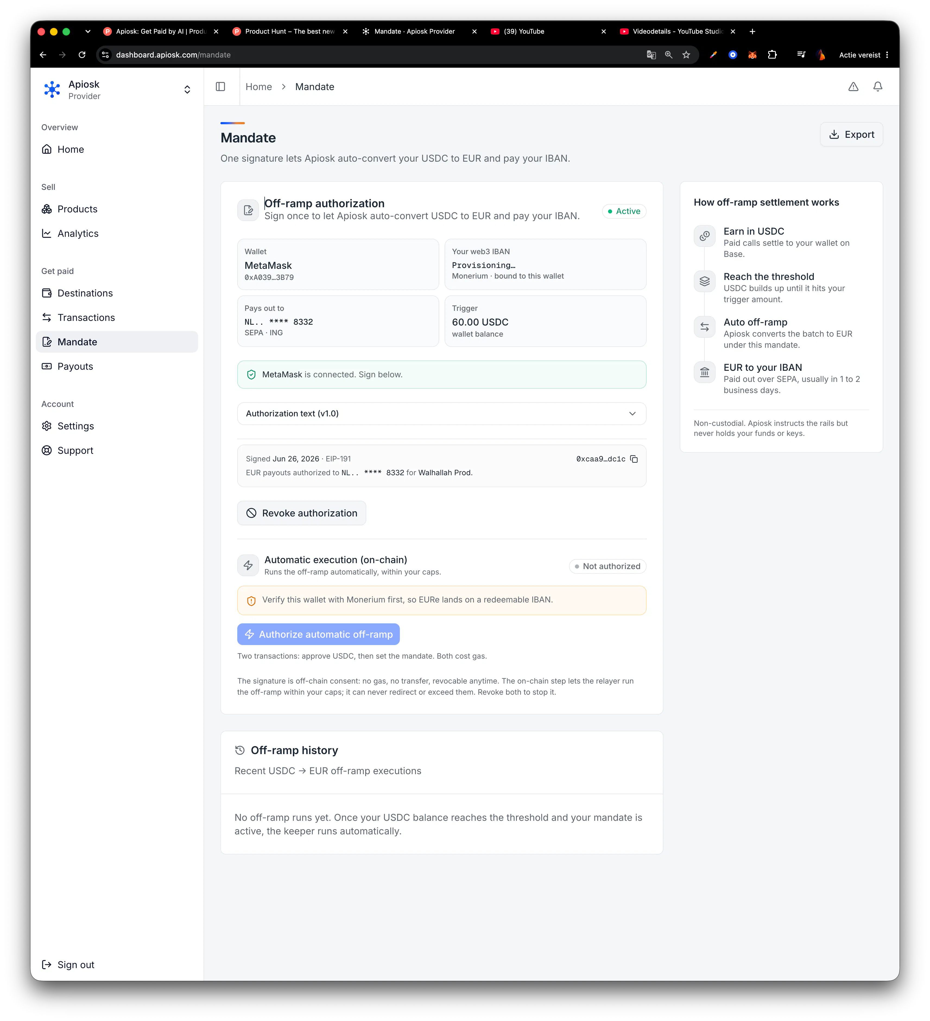The image size is (930, 1021).
Task: Click the SEPA · ING payout text
Action: tap(264, 333)
